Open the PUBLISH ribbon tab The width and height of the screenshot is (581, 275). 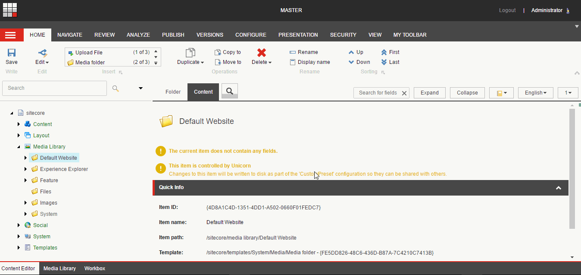coord(173,35)
